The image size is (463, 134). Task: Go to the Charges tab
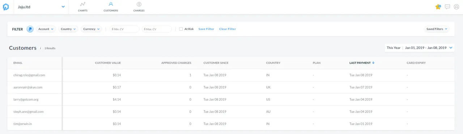pyautogui.click(x=139, y=7)
